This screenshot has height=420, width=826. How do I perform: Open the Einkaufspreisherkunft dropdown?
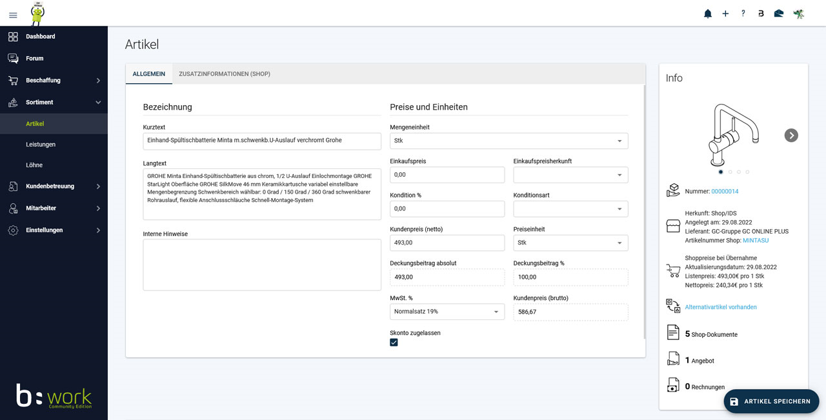570,174
